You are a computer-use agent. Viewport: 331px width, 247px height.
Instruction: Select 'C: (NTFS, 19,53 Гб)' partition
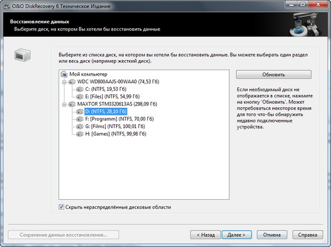pyautogui.click(x=106, y=89)
